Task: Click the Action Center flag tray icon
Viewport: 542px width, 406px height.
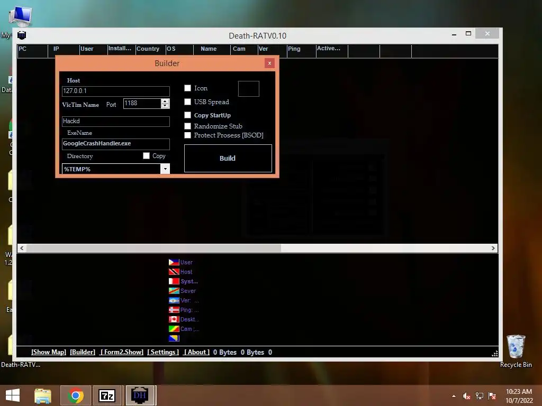Action: tap(492, 396)
